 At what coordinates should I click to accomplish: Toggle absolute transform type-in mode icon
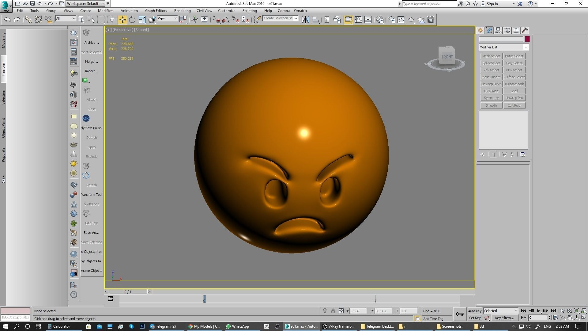tap(341, 311)
